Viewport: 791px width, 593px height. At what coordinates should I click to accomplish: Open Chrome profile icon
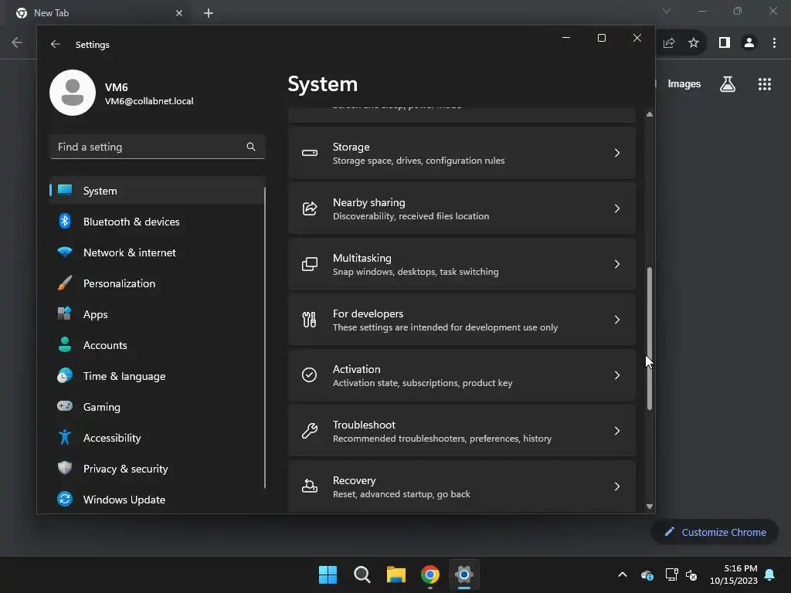749,43
